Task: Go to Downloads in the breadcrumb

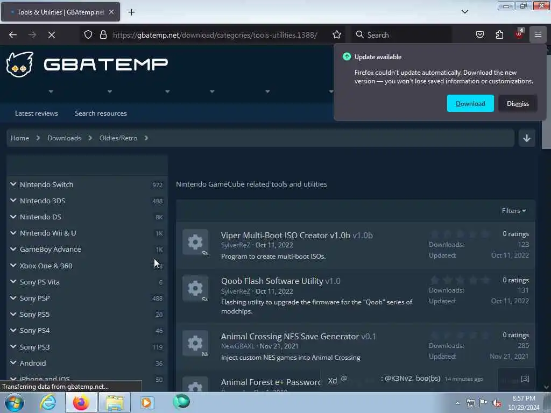Action: (x=65, y=138)
